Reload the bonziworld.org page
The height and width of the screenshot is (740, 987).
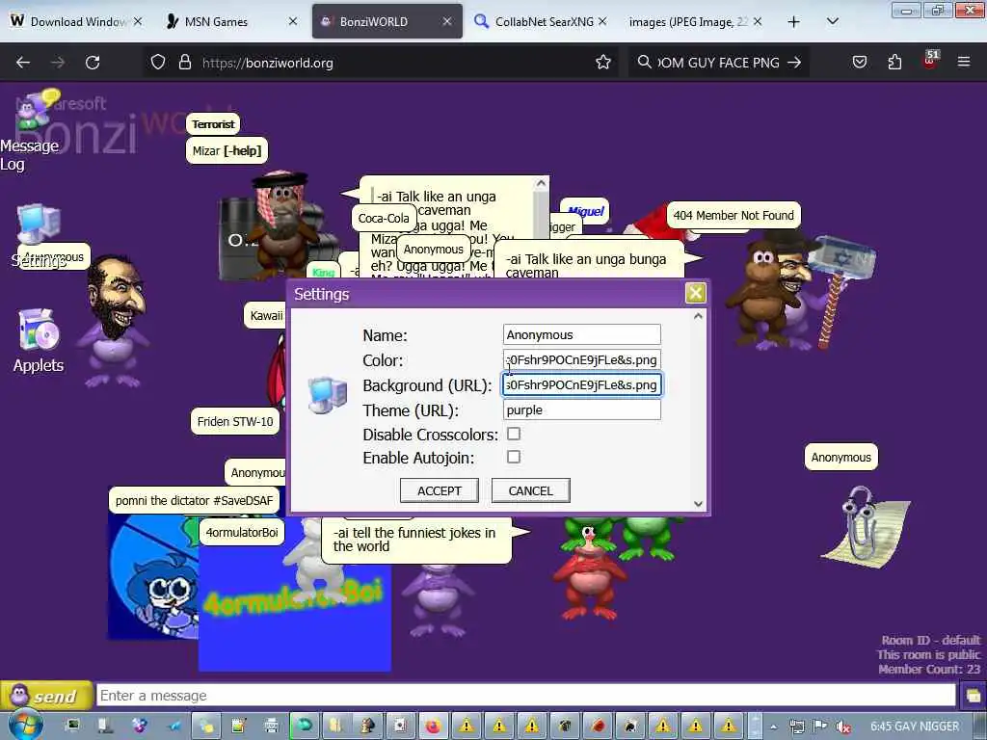(x=93, y=63)
